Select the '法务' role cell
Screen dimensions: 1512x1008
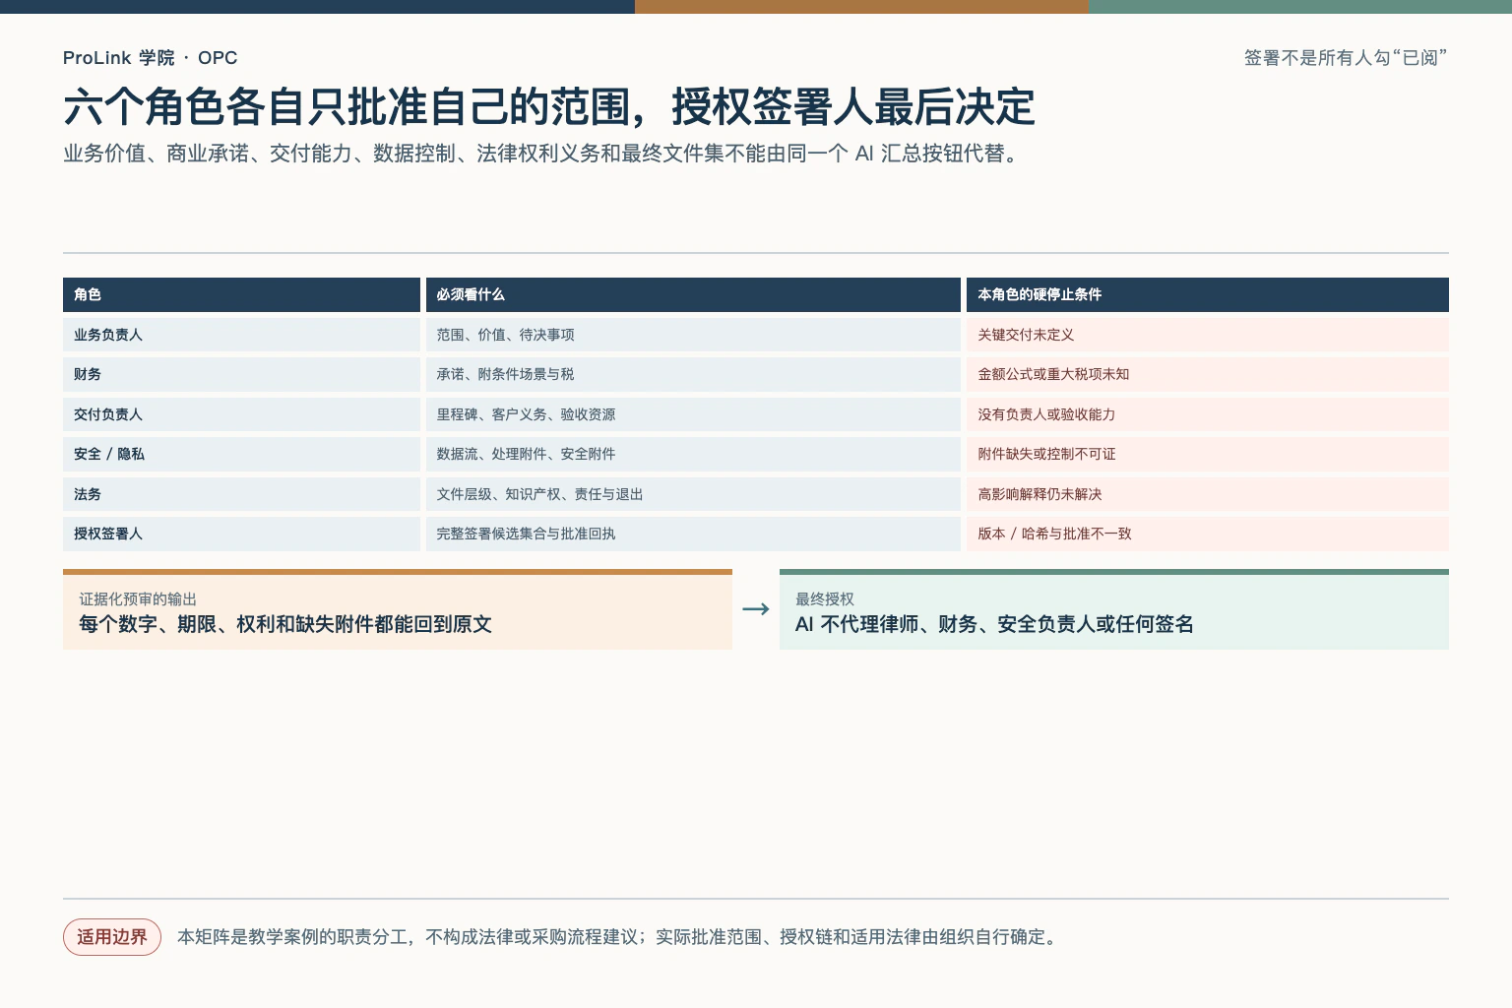pos(241,494)
